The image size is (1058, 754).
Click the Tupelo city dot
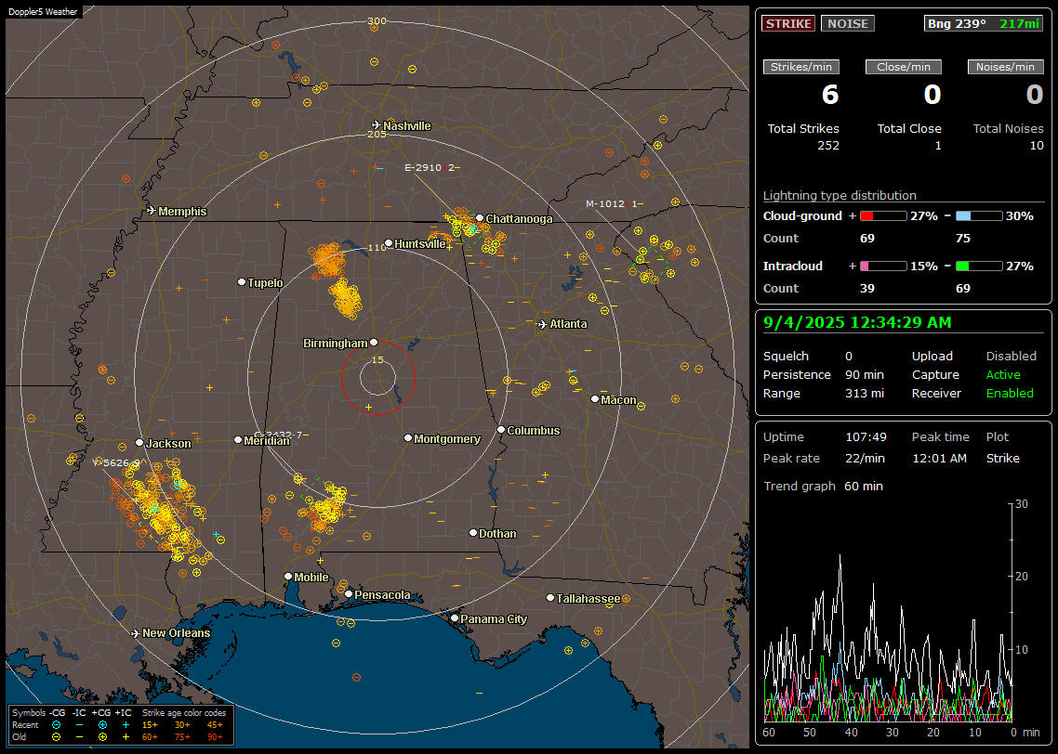242,282
